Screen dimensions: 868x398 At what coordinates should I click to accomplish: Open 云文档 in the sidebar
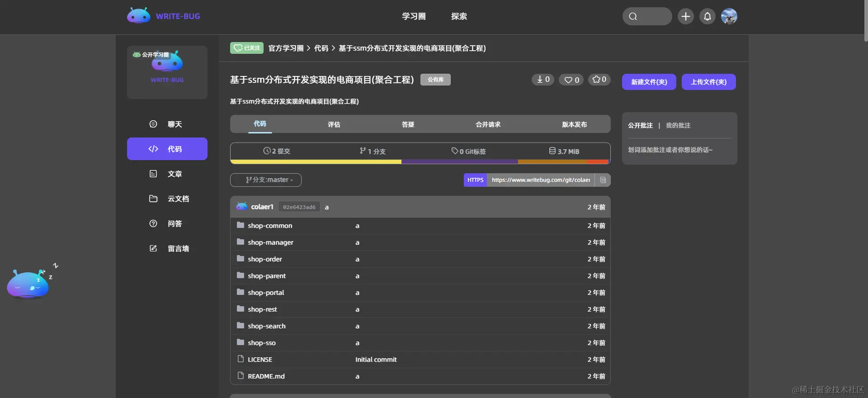click(x=167, y=199)
